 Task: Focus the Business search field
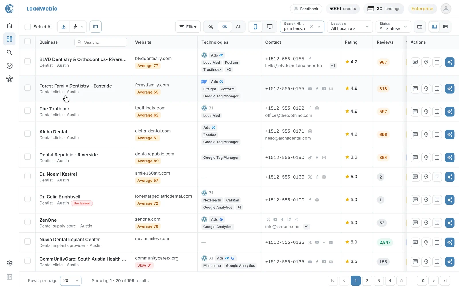pyautogui.click(x=101, y=42)
